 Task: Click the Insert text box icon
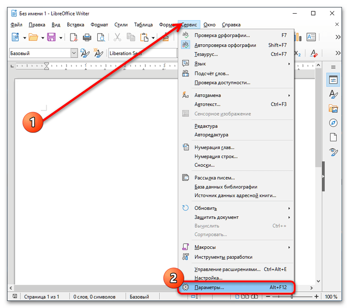click(311, 37)
